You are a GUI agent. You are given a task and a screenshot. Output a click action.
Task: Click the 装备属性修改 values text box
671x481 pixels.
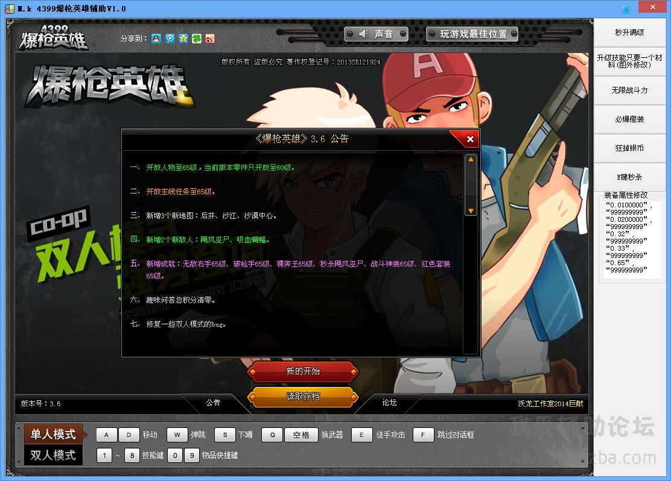tap(632, 237)
